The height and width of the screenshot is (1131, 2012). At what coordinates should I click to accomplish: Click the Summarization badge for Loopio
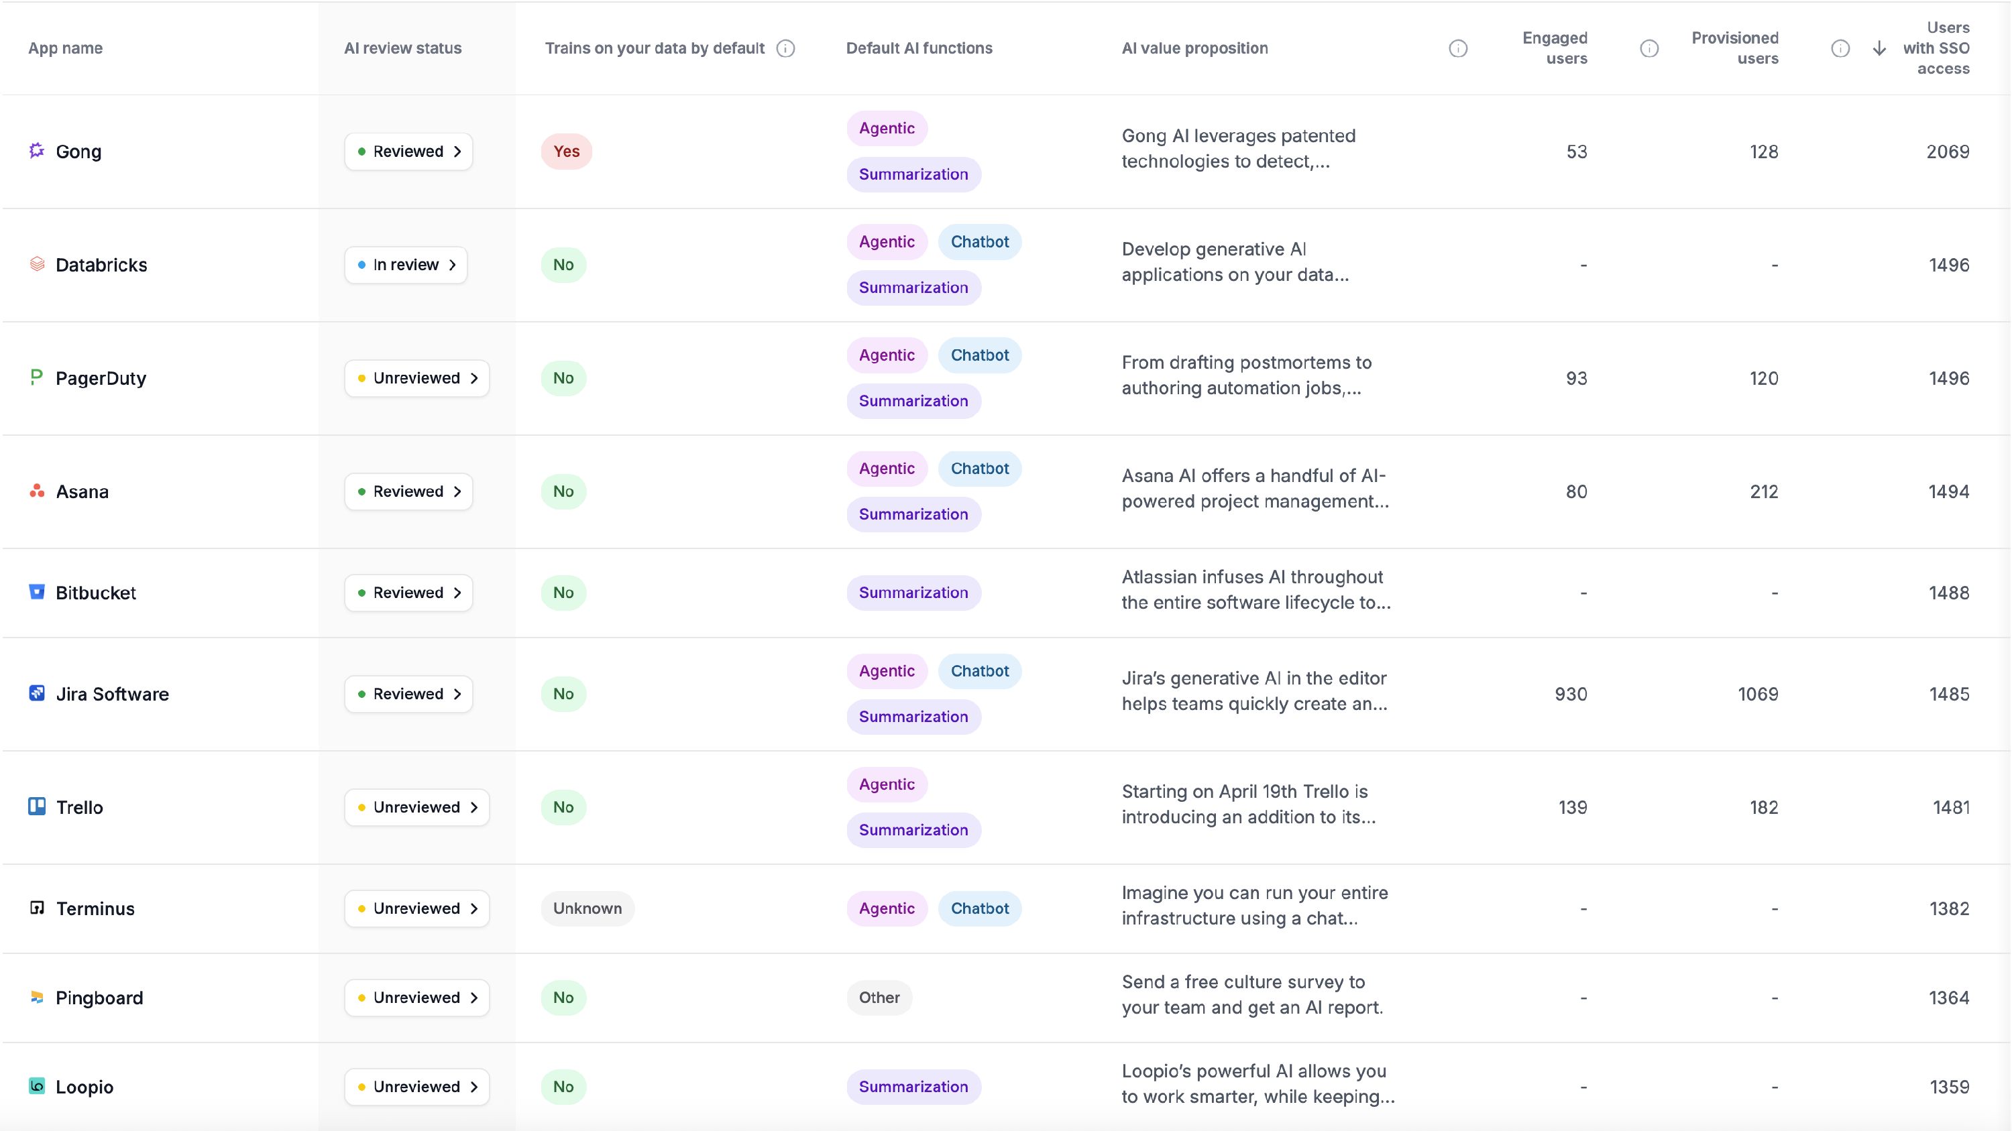pyautogui.click(x=913, y=1085)
